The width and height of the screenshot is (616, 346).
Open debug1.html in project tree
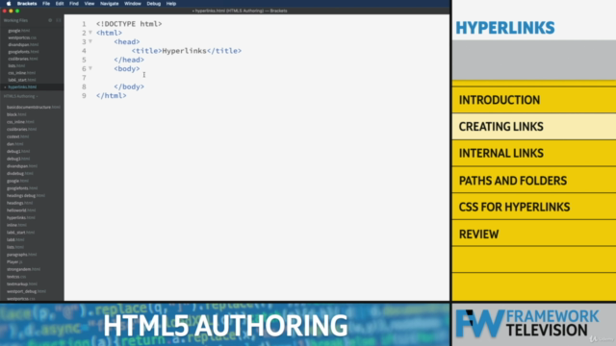(x=18, y=152)
